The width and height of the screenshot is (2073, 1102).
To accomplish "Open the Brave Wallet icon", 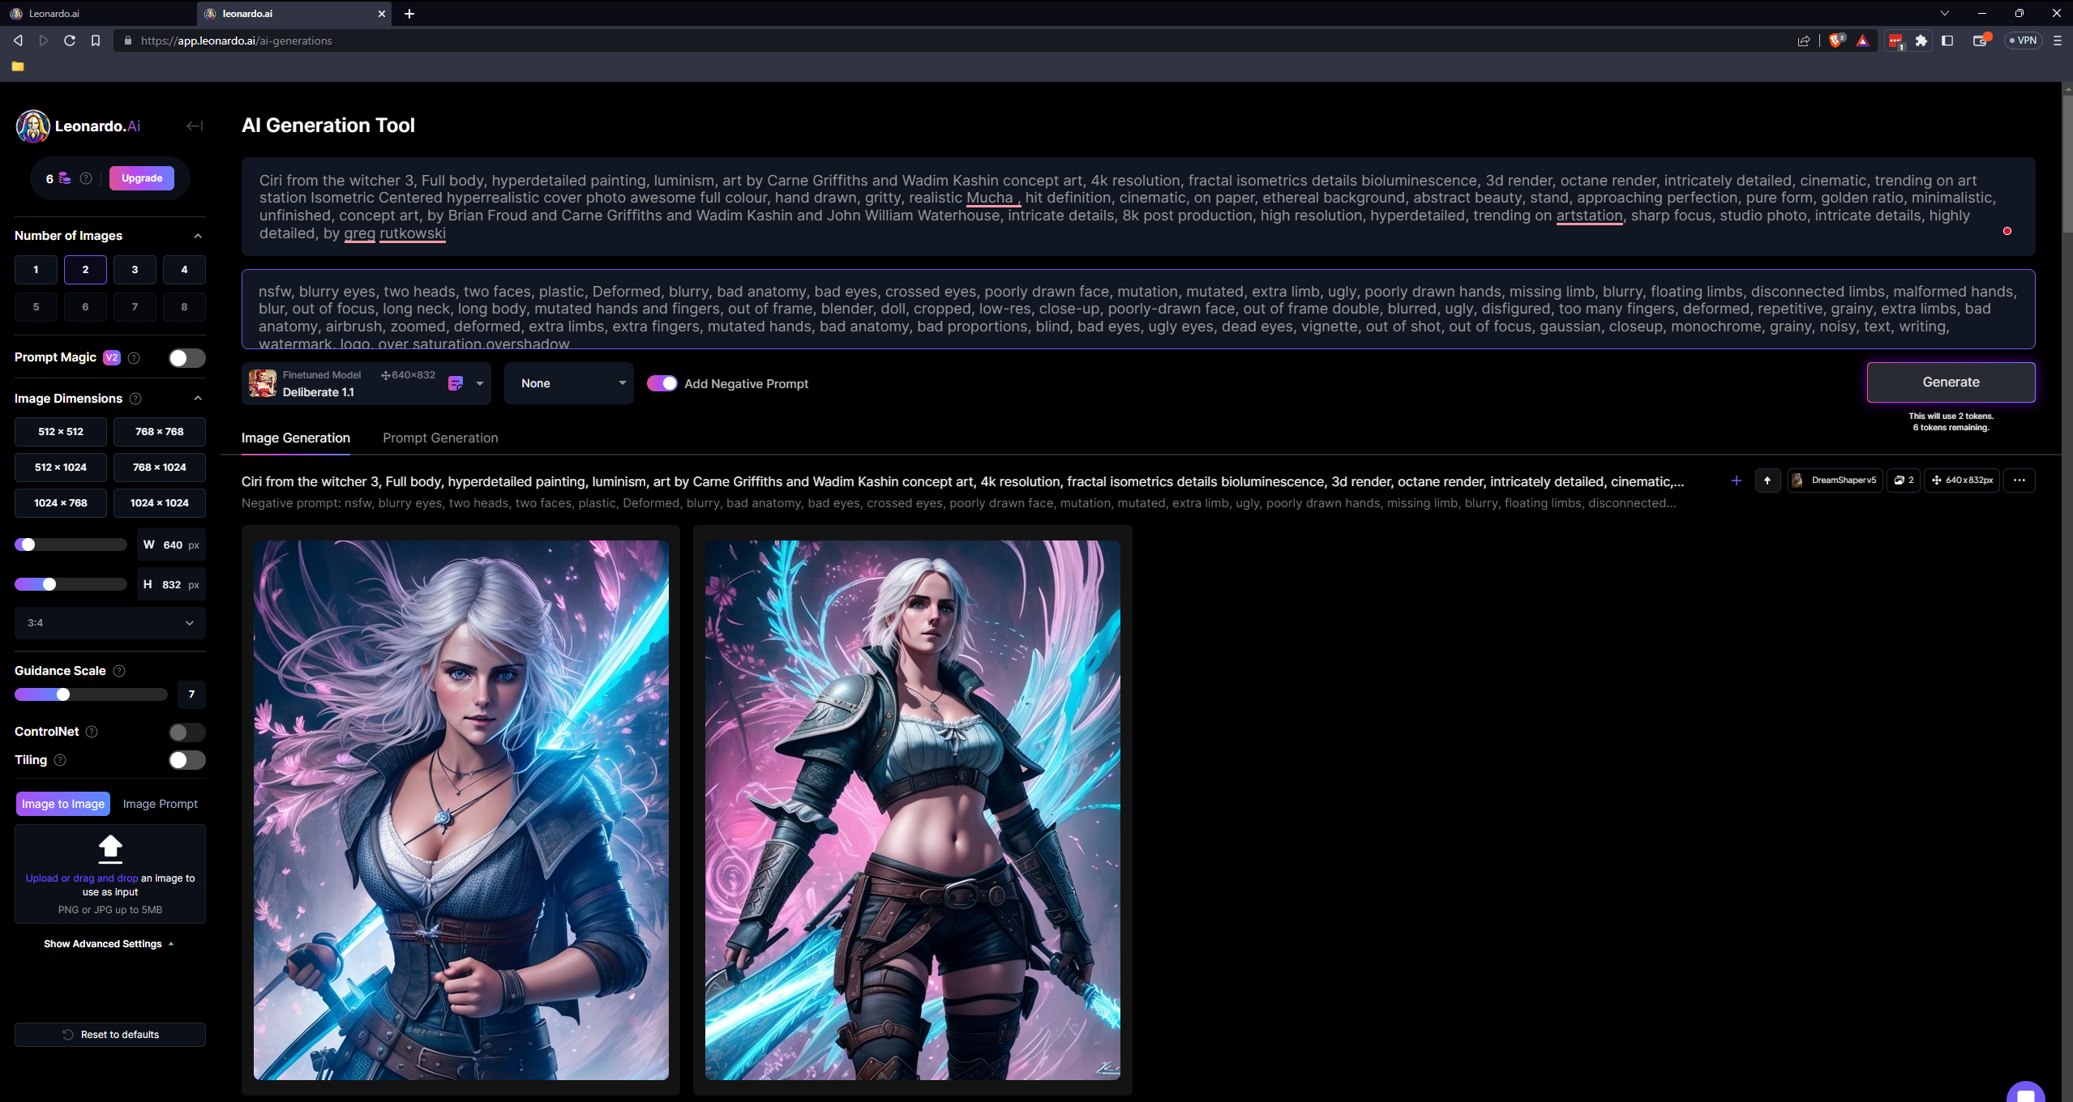I will click(x=1981, y=41).
